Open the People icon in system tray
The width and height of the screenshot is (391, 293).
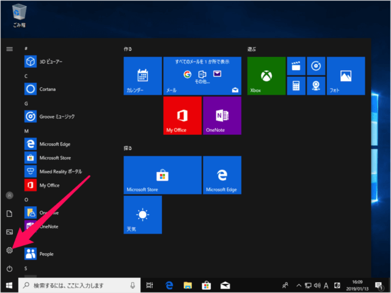(285, 285)
